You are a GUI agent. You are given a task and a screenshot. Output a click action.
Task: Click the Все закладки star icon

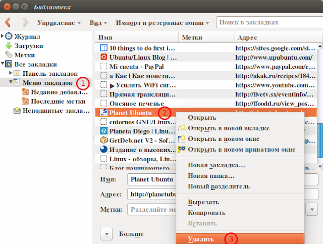coord(9,64)
